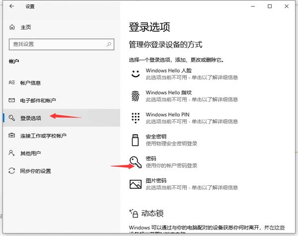Click the Windows Hello 指纹 fingerprint icon
Screen dimensions: 298x236
click(136, 96)
